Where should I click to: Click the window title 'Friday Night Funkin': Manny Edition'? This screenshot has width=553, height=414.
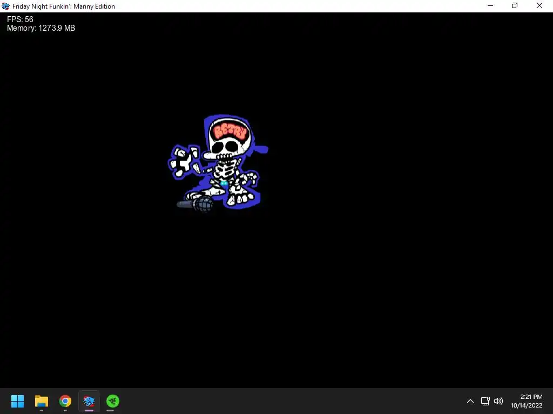click(x=64, y=6)
